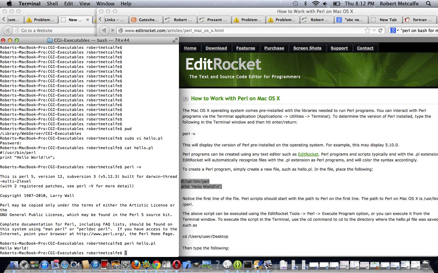The image size is (438, 273).
Task: Open the Support nav link
Action: point(339,48)
